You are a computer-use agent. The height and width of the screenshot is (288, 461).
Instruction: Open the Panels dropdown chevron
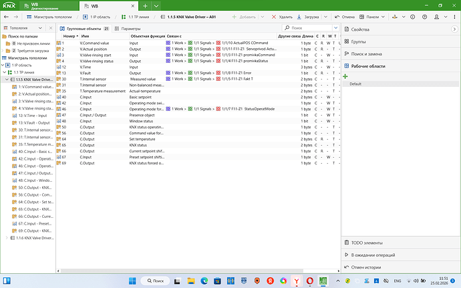[x=383, y=17]
